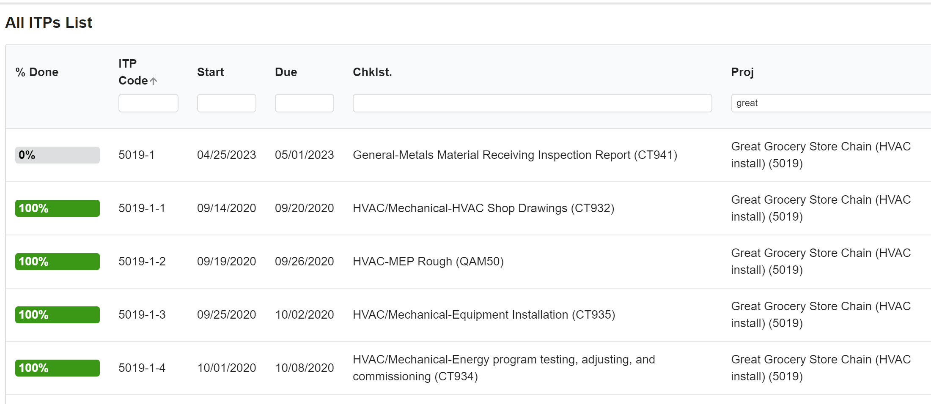Sort by the % Done column header
931x404 pixels.
pyautogui.click(x=37, y=72)
